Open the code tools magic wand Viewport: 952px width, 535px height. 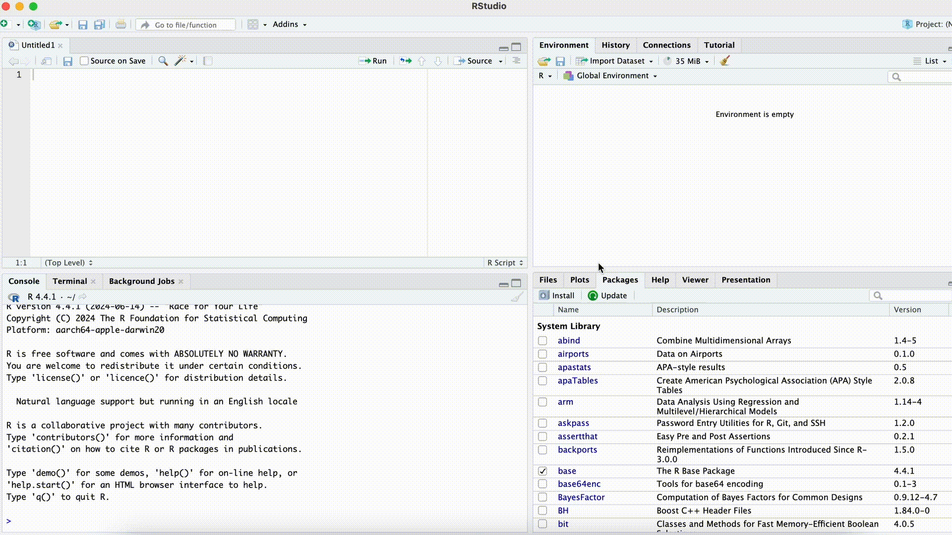[x=180, y=61]
